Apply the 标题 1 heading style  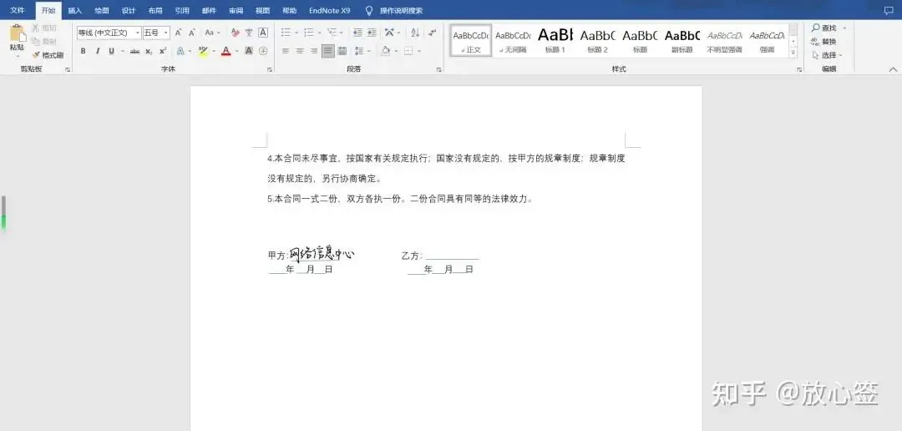(x=555, y=40)
